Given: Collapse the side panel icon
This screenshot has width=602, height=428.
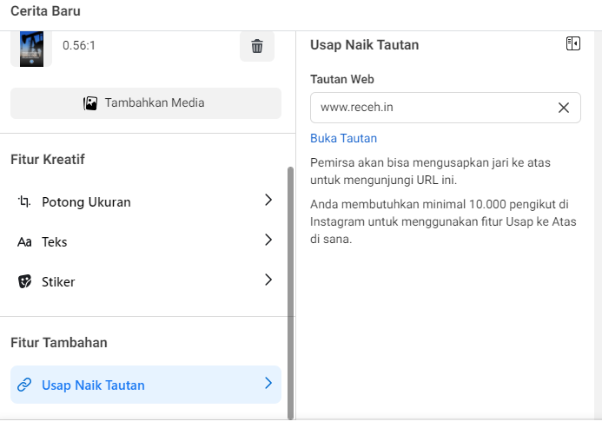Looking at the screenshot, I should click(572, 43).
